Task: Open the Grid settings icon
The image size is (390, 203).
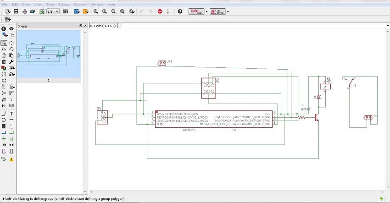Action: tap(7, 19)
